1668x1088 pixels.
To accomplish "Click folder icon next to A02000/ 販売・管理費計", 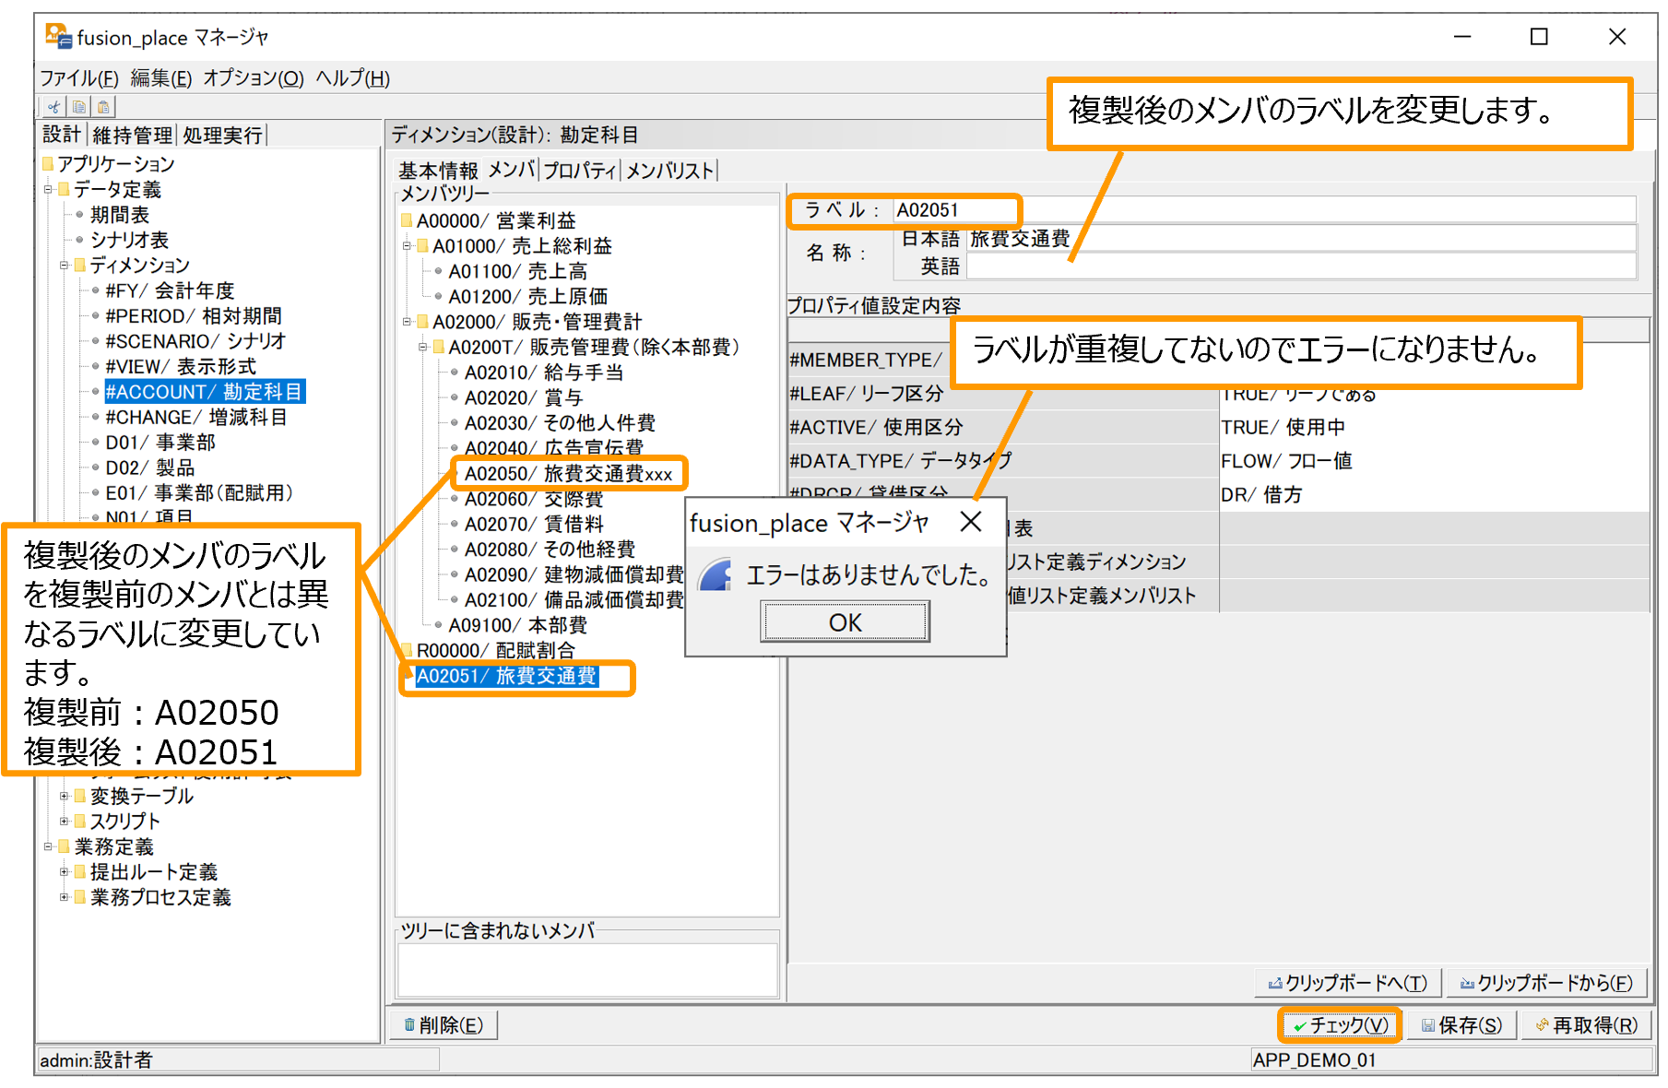I will point(423,322).
